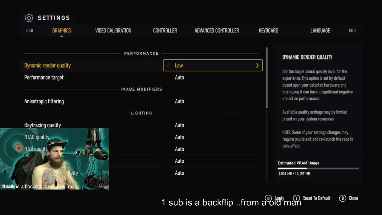Change Anisotropic filtering Auto value

tap(179, 101)
